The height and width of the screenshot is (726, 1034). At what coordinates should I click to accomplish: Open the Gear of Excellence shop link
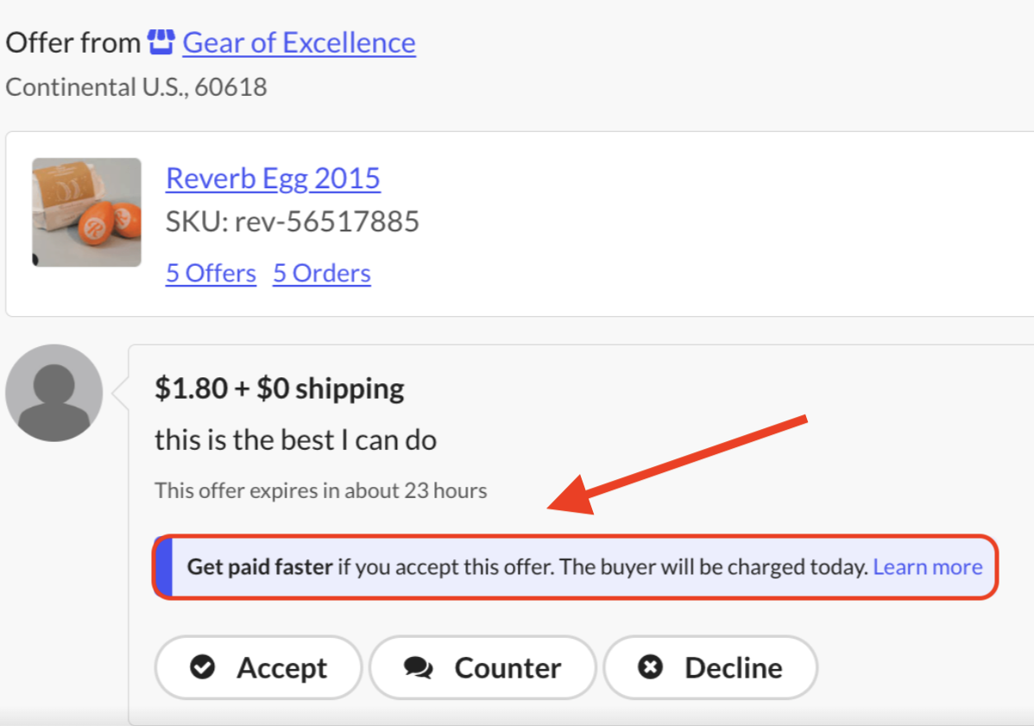pos(299,42)
